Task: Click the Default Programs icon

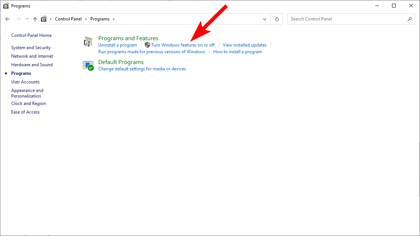Action: coord(88,66)
